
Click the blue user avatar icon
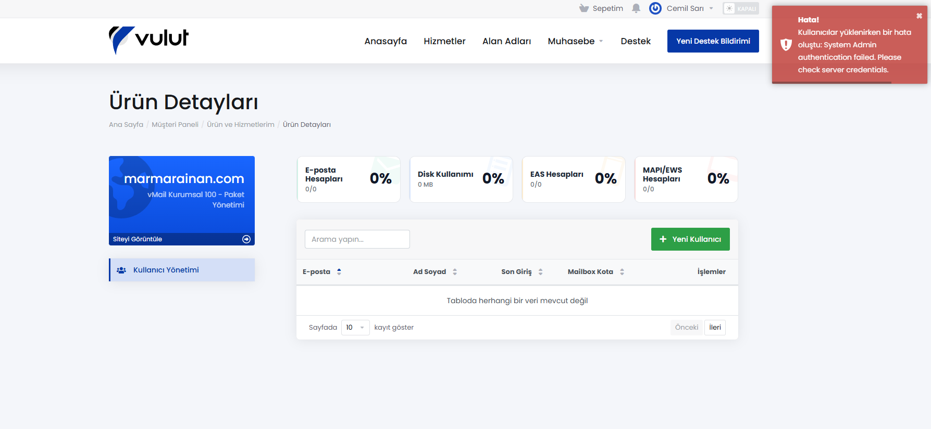click(x=655, y=8)
